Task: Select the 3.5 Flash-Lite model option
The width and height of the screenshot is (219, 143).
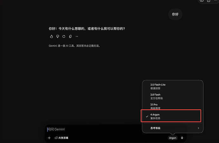Action: pyautogui.click(x=172, y=87)
